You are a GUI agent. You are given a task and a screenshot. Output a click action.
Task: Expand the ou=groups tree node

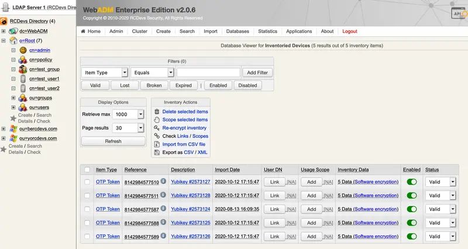[x=13, y=98]
